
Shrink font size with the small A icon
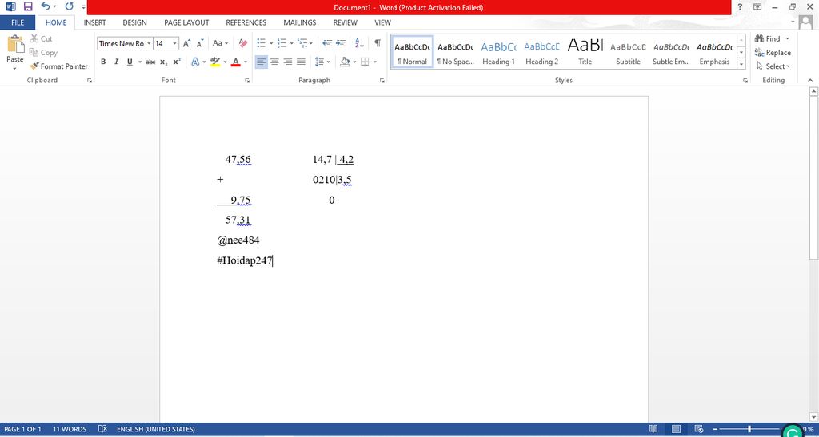click(x=199, y=43)
